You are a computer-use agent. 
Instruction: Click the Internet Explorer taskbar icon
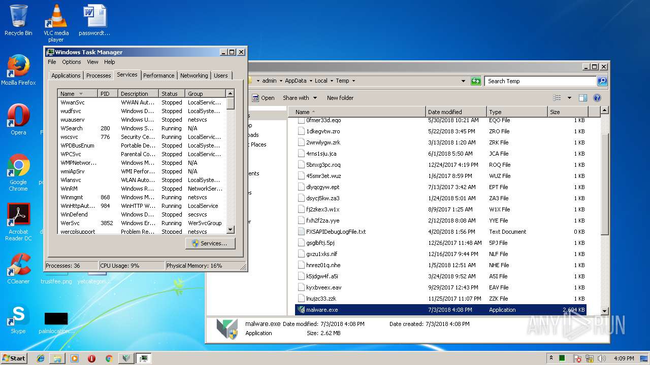41,358
